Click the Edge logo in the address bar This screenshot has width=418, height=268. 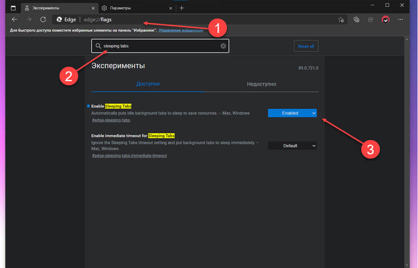click(x=59, y=19)
